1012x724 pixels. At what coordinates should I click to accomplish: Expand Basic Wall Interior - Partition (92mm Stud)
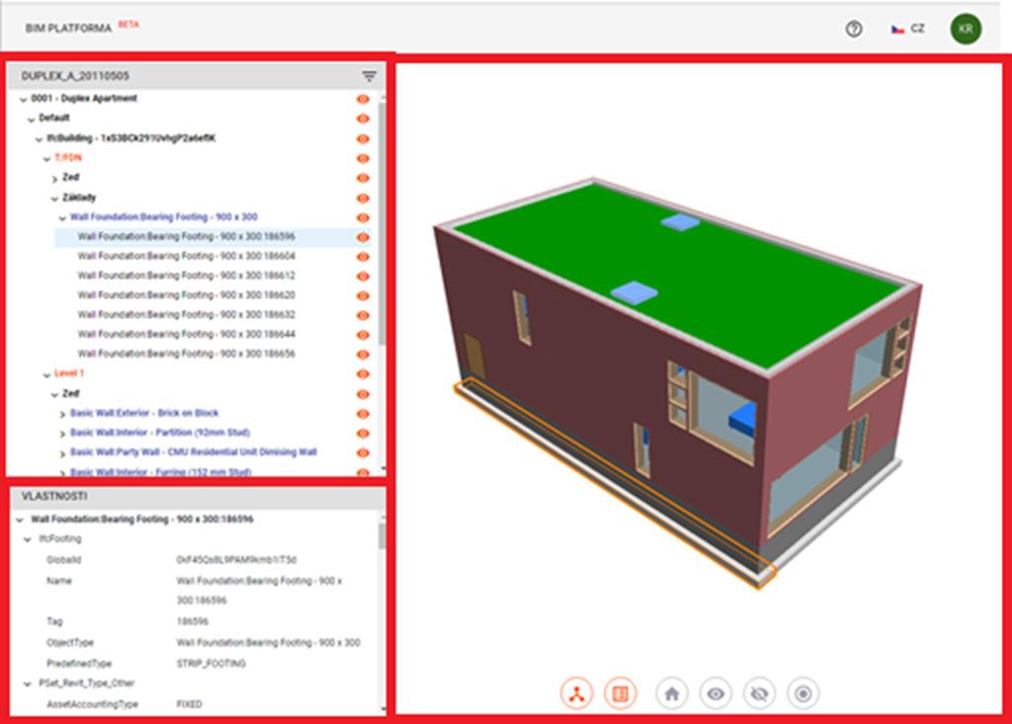(x=62, y=434)
